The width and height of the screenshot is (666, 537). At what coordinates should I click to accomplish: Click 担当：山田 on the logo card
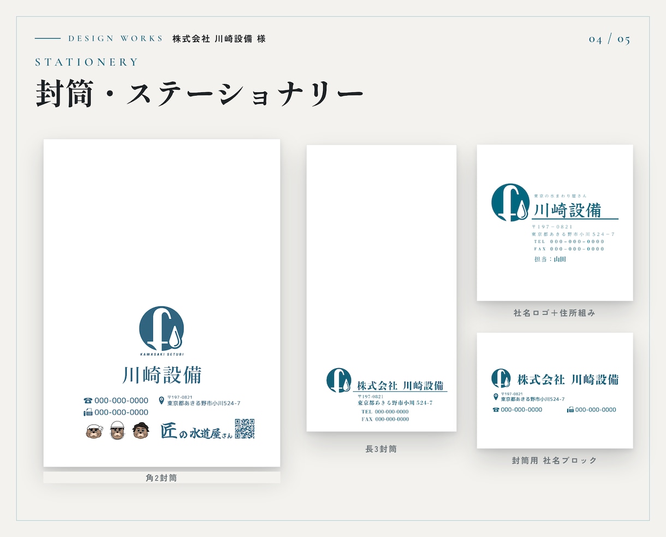tap(550, 259)
